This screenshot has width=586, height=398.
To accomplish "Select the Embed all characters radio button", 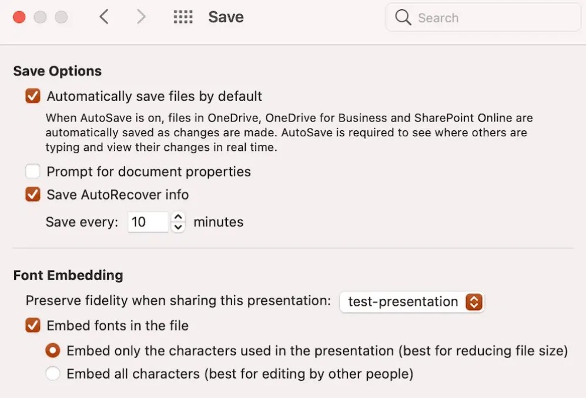I will [53, 373].
